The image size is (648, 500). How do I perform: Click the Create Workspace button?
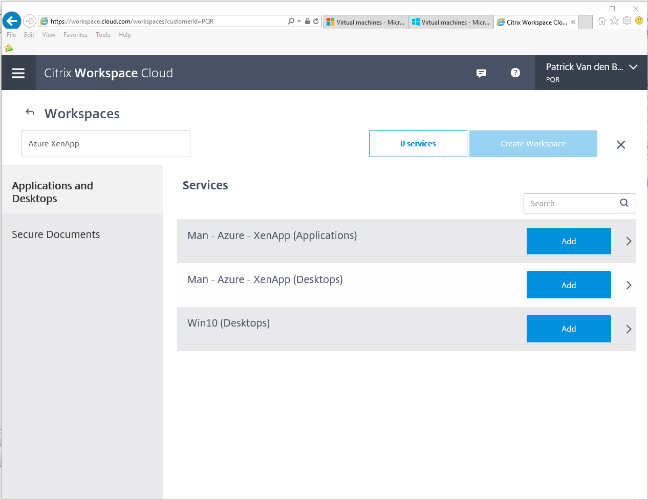[x=533, y=143]
